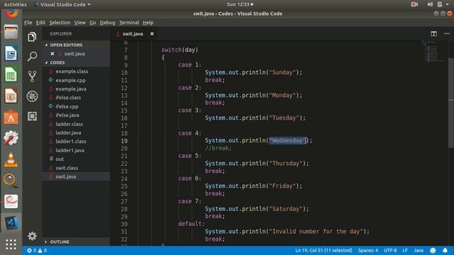454x255 pixels.
Task: Open system settings tool in dock
Action: pyautogui.click(x=11, y=138)
